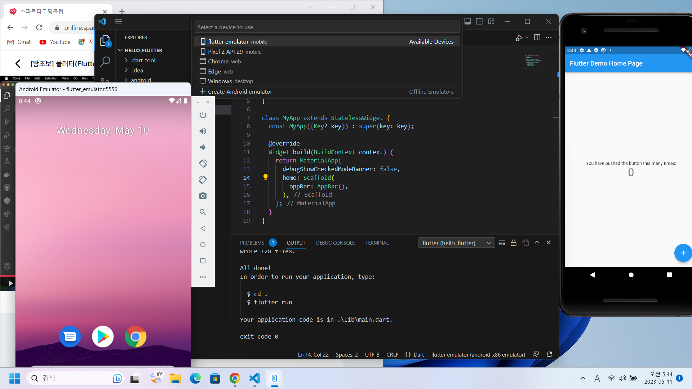This screenshot has width=692, height=389.
Task: Customize the VS Code layout
Action: point(491,22)
